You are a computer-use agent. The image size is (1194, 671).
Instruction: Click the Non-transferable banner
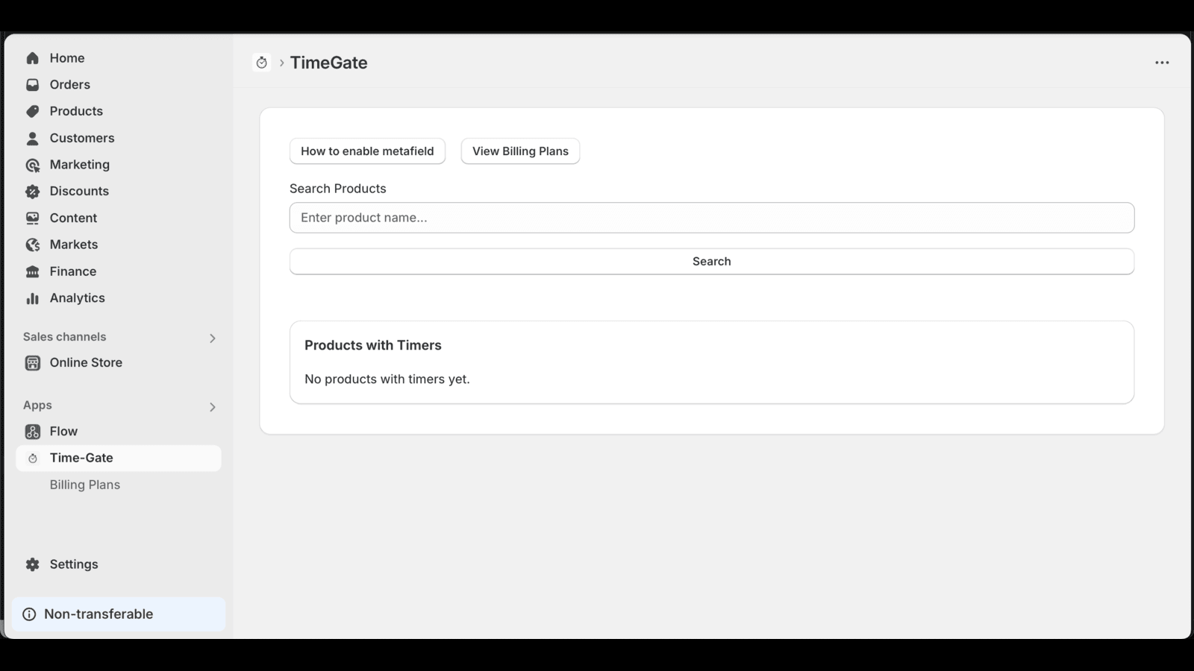(x=119, y=614)
